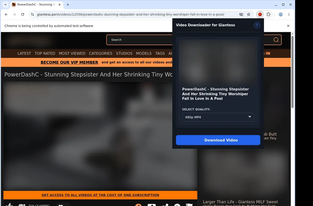This screenshot has width=313, height=206.
Task: Close the PowerDashC browser tab
Action: click(59, 5)
